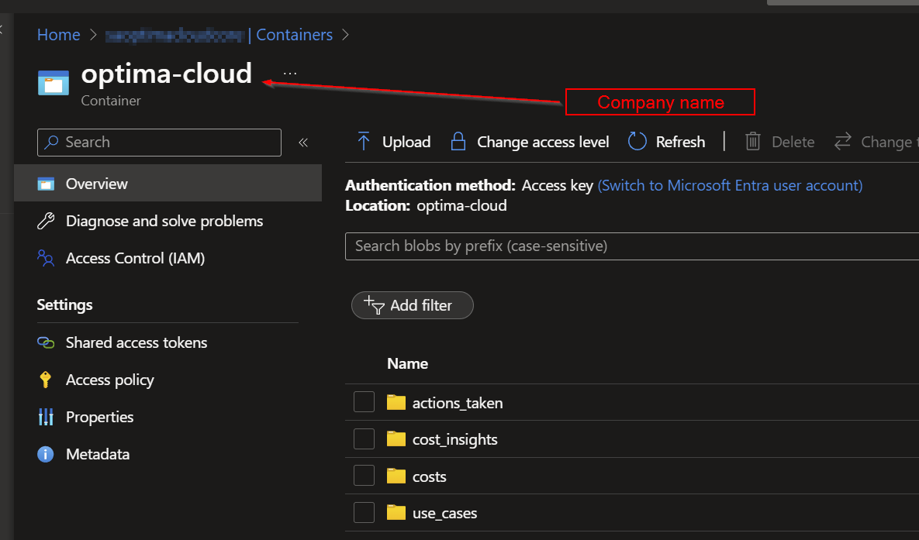Viewport: 919px width, 540px height.
Task: Click the funnel Add filter icon
Action: pyautogui.click(x=375, y=305)
